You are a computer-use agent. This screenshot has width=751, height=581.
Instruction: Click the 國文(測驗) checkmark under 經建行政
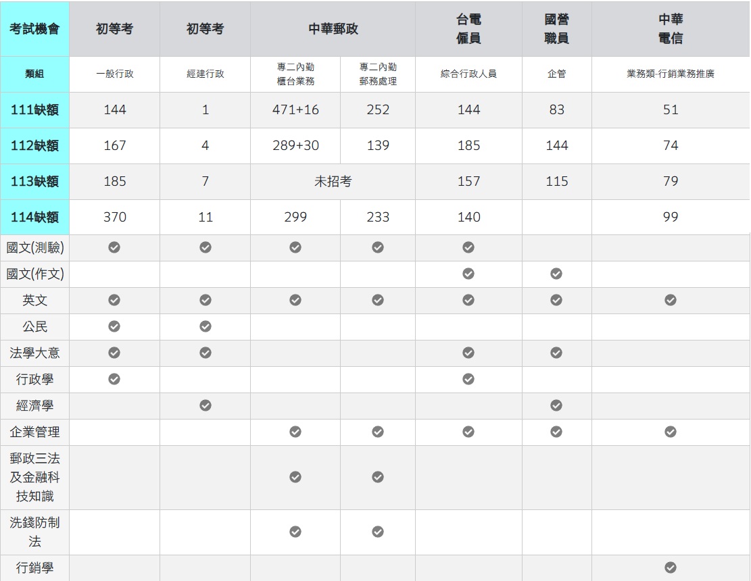pyautogui.click(x=205, y=247)
